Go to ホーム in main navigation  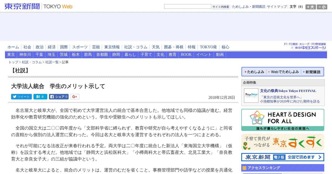tap(13, 47)
